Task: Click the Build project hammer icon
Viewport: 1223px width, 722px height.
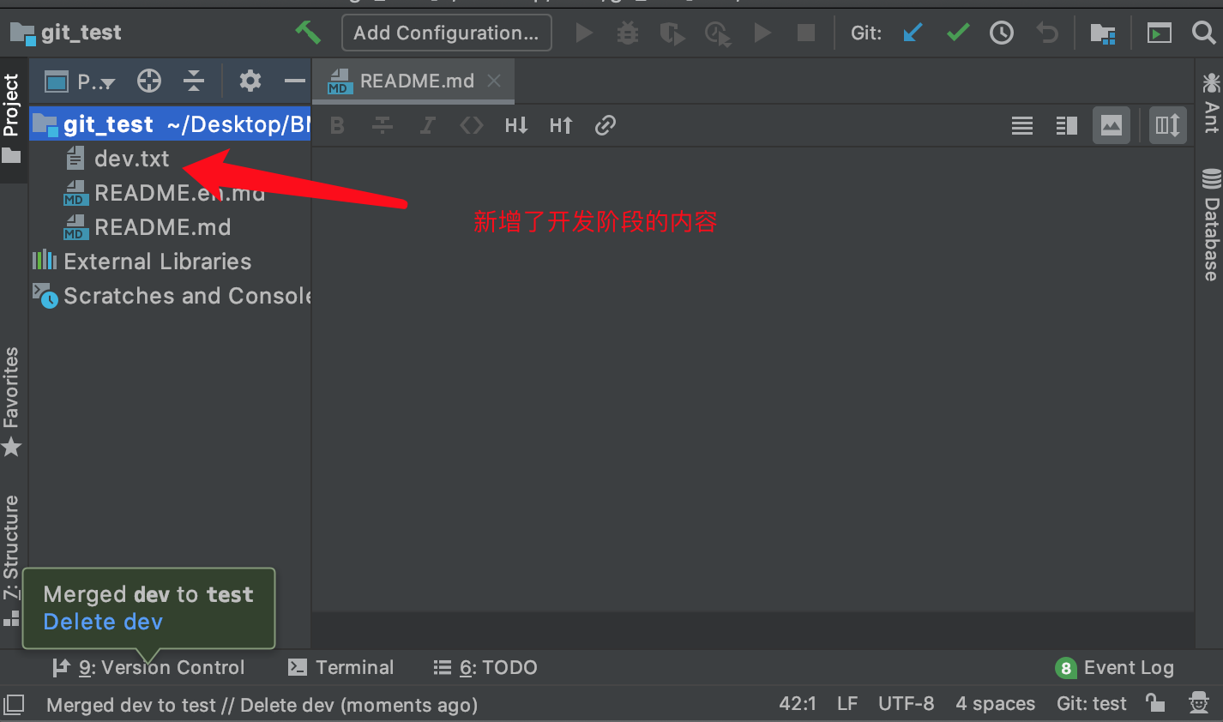Action: pos(307,33)
